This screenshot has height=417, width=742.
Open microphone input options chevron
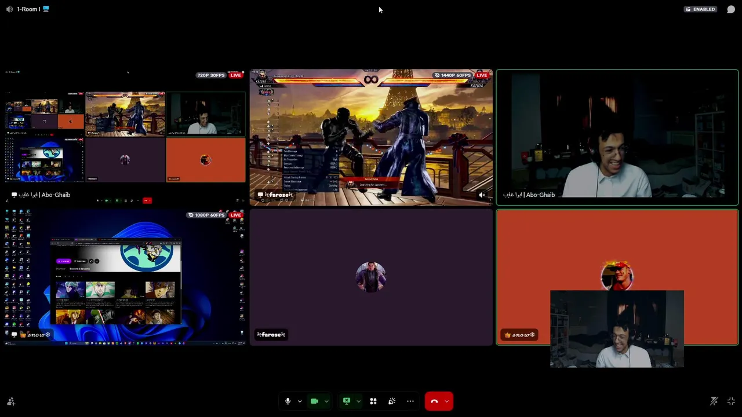click(x=300, y=401)
